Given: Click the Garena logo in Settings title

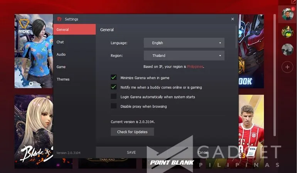Looking at the screenshot, I should point(59,19).
